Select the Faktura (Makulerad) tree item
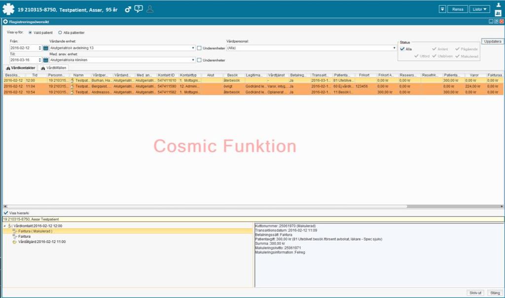The width and height of the screenshot is (505, 298). (35, 231)
